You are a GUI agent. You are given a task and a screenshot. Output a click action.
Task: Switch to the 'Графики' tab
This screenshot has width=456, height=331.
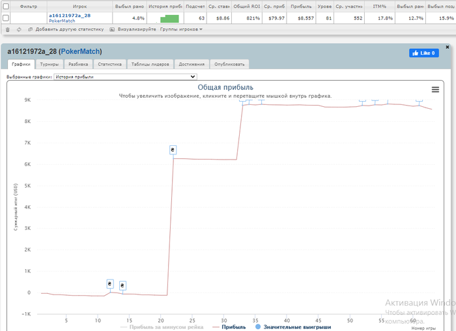click(21, 65)
